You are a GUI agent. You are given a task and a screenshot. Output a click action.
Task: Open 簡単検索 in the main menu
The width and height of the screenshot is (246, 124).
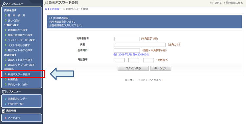click(x=16, y=15)
